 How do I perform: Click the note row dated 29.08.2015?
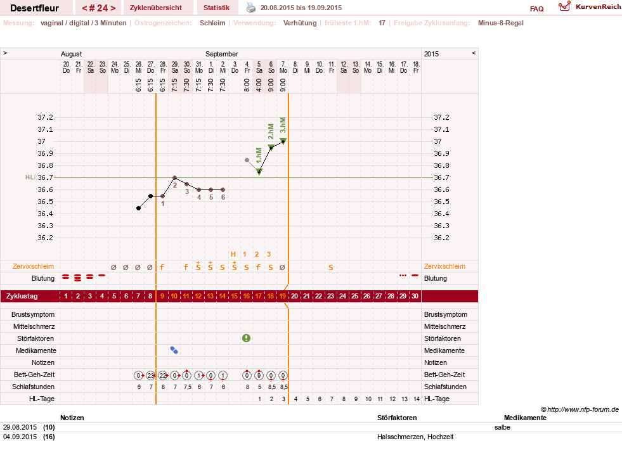tap(311, 427)
